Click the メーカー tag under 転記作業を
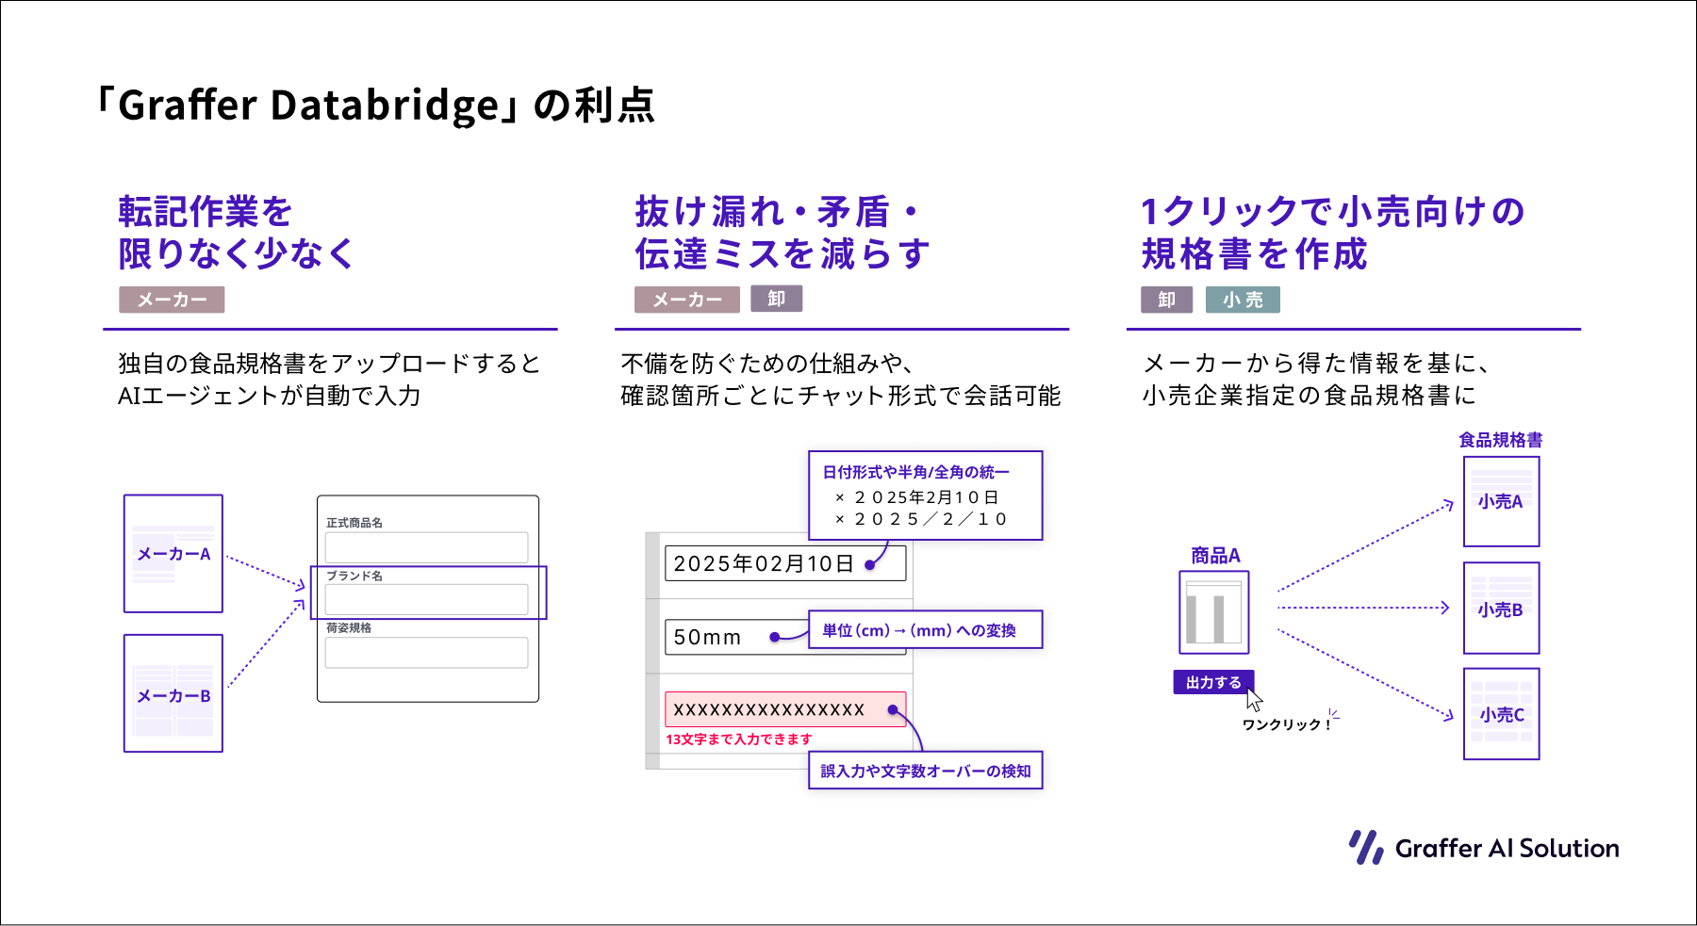The width and height of the screenshot is (1697, 926). [172, 300]
